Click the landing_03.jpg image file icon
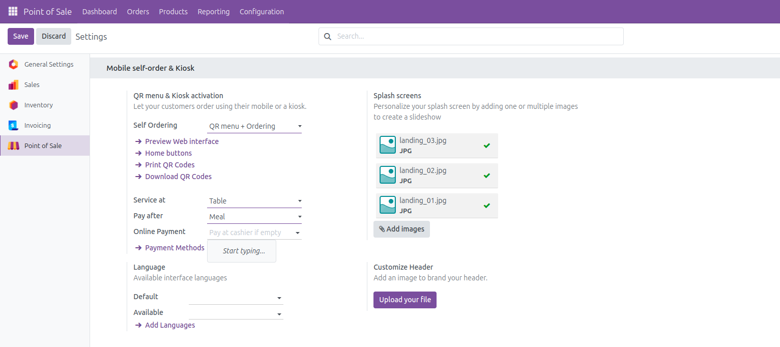The height and width of the screenshot is (347, 780). point(388,145)
